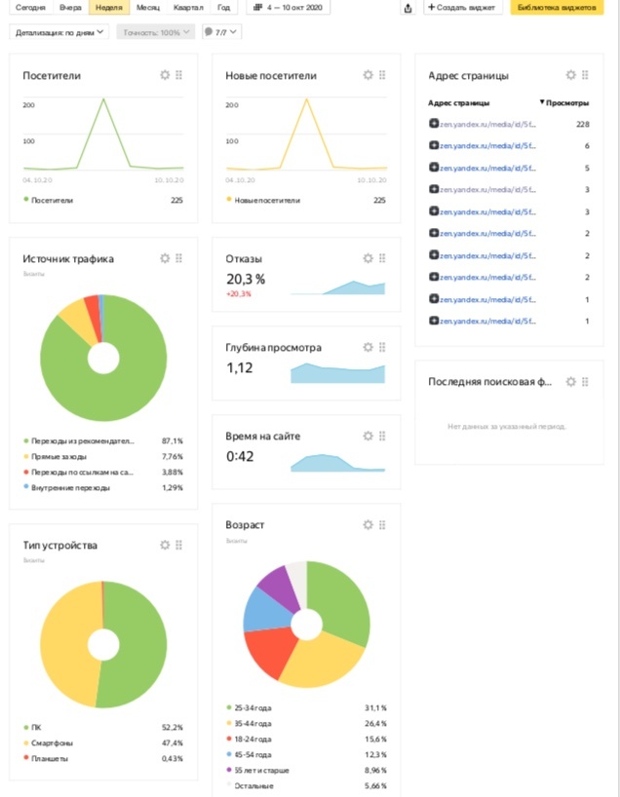Open settings gear of Новые посетители widget
The height and width of the screenshot is (797, 620).
tap(368, 75)
